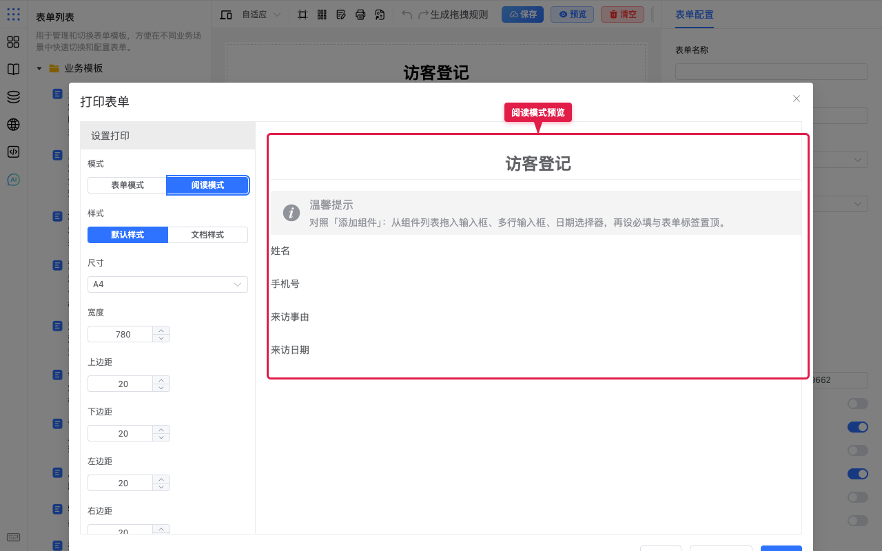Open the 尺寸 A4 dropdown

pyautogui.click(x=167, y=284)
